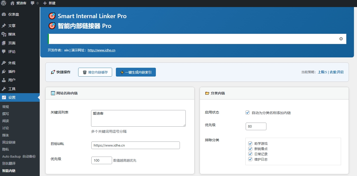Click the 清空内链缓存 button

(x=95, y=72)
